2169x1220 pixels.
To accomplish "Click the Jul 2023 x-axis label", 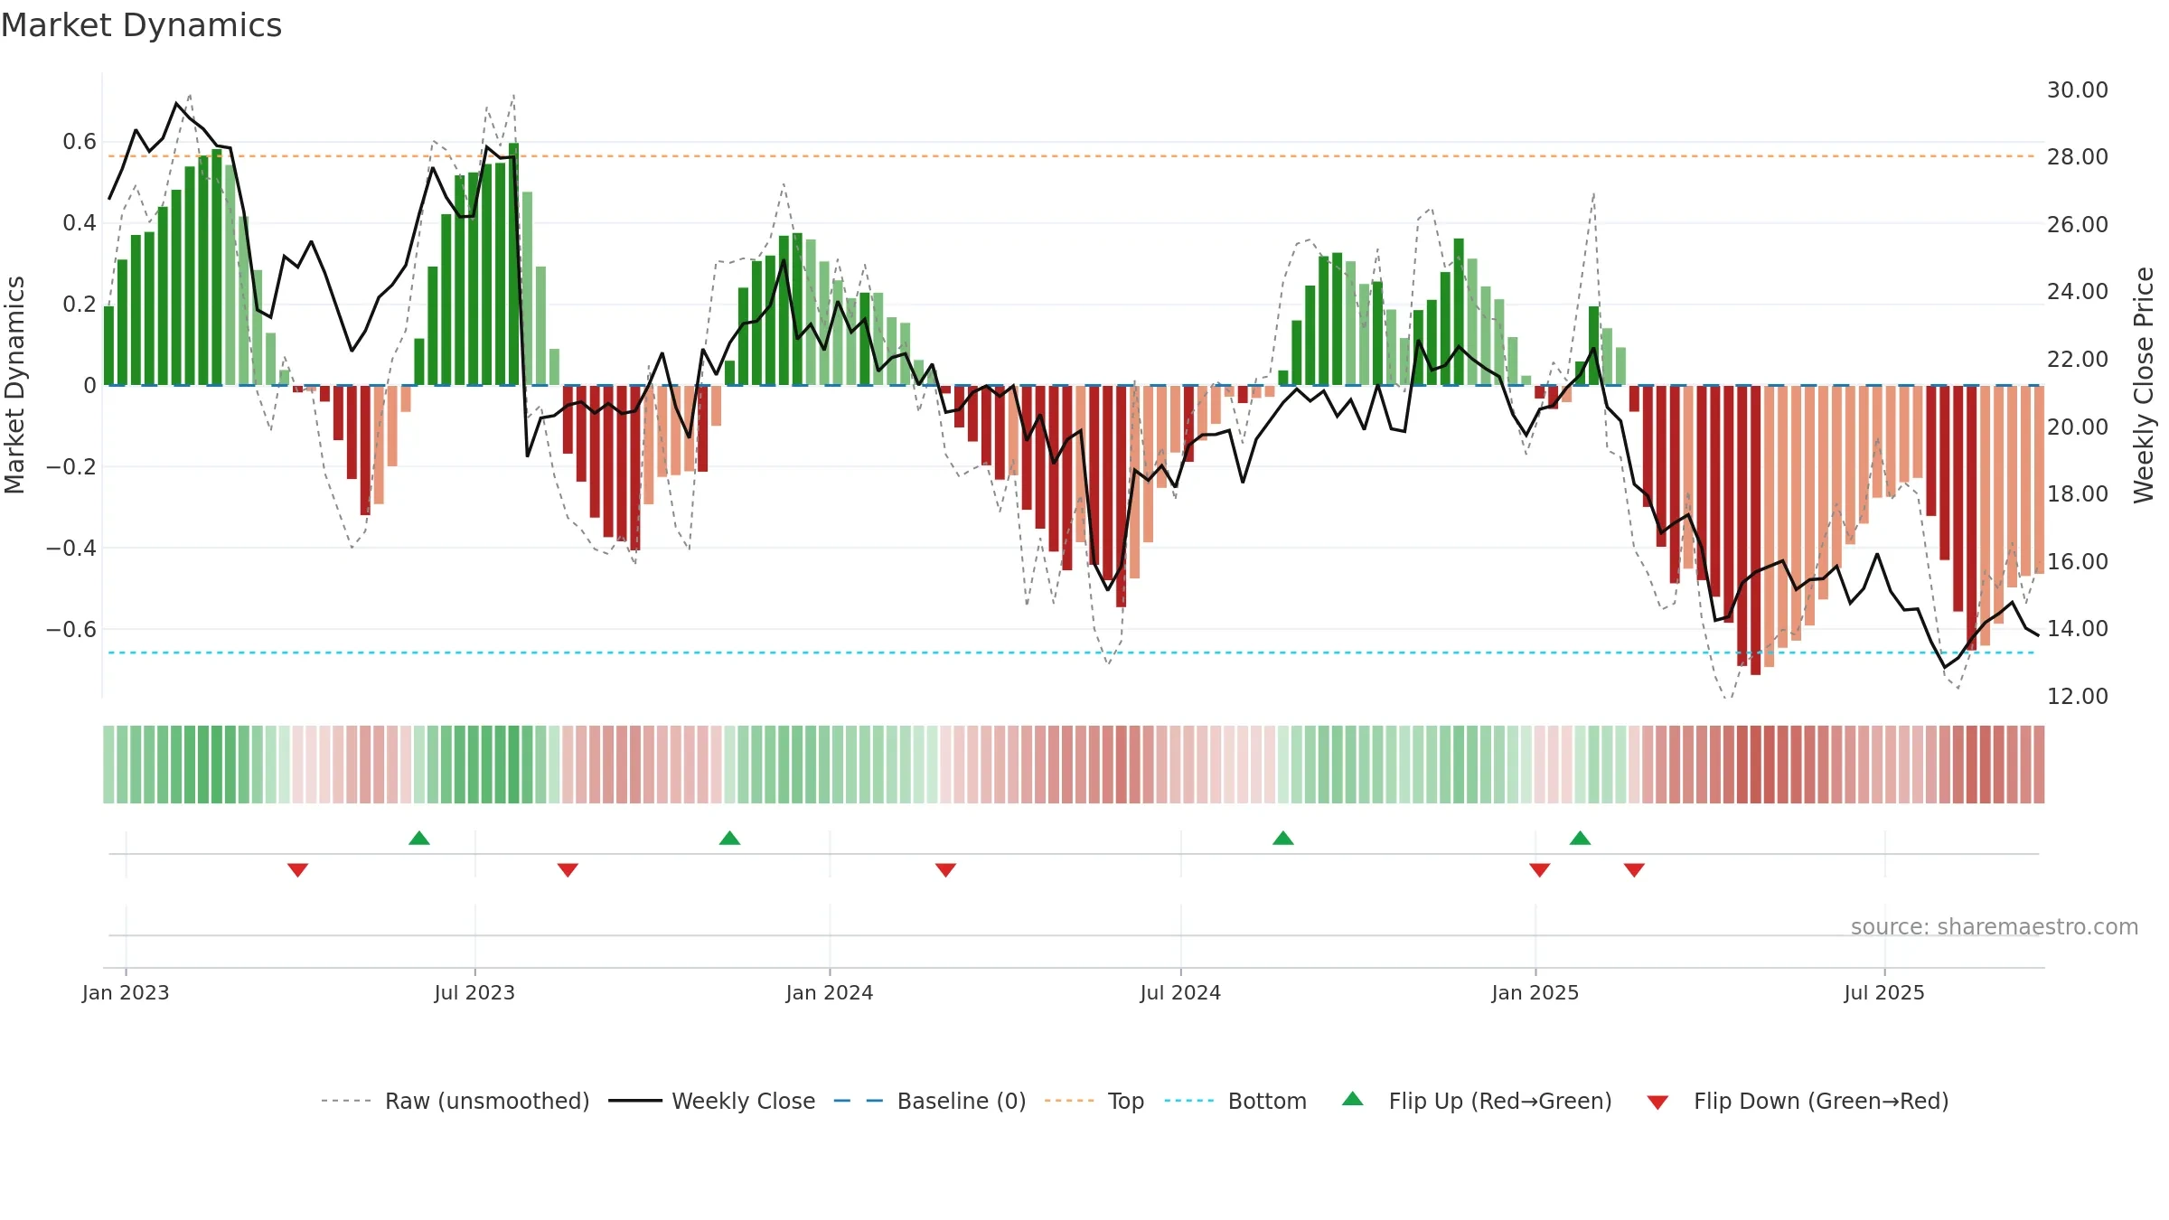I will point(474,992).
